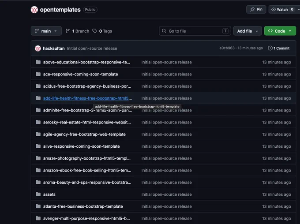The image size is (300, 224).
Task: Open the assets folder
Action: coord(49,194)
